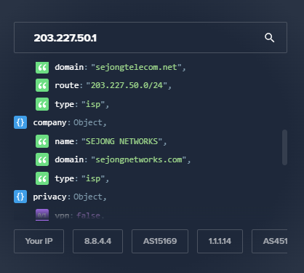Collapse the company object braces icon
Image resolution: width=304 pixels, height=273 pixels.
(x=20, y=122)
